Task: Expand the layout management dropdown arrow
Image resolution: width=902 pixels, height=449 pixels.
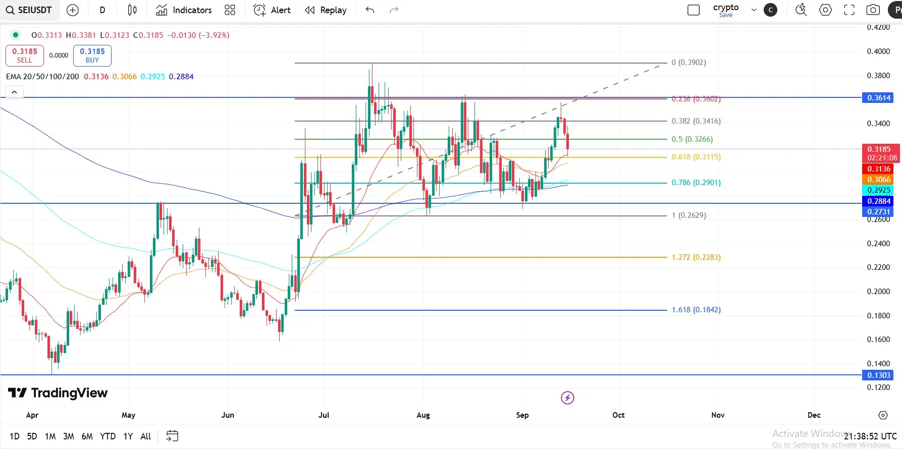Action: coord(754,10)
